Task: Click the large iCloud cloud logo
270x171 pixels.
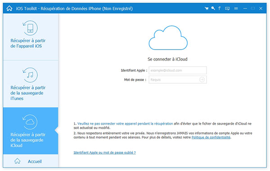Action: [168, 38]
